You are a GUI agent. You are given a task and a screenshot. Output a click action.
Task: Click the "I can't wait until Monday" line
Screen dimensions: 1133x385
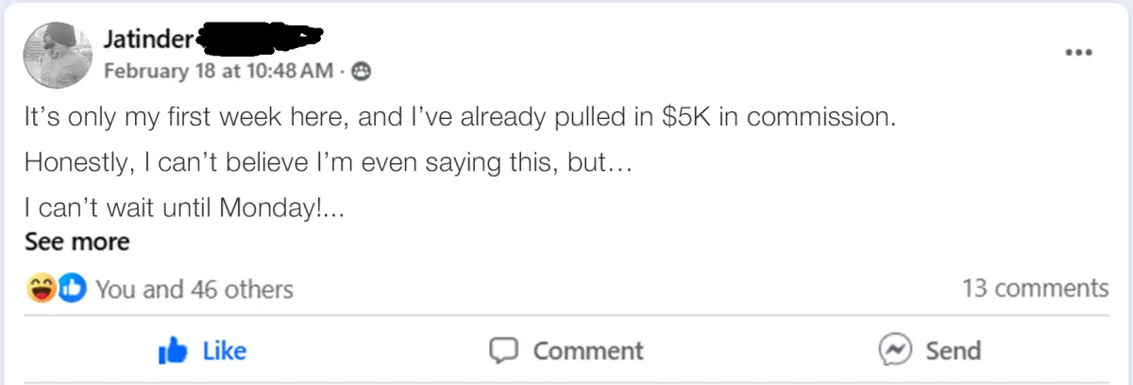click(183, 206)
